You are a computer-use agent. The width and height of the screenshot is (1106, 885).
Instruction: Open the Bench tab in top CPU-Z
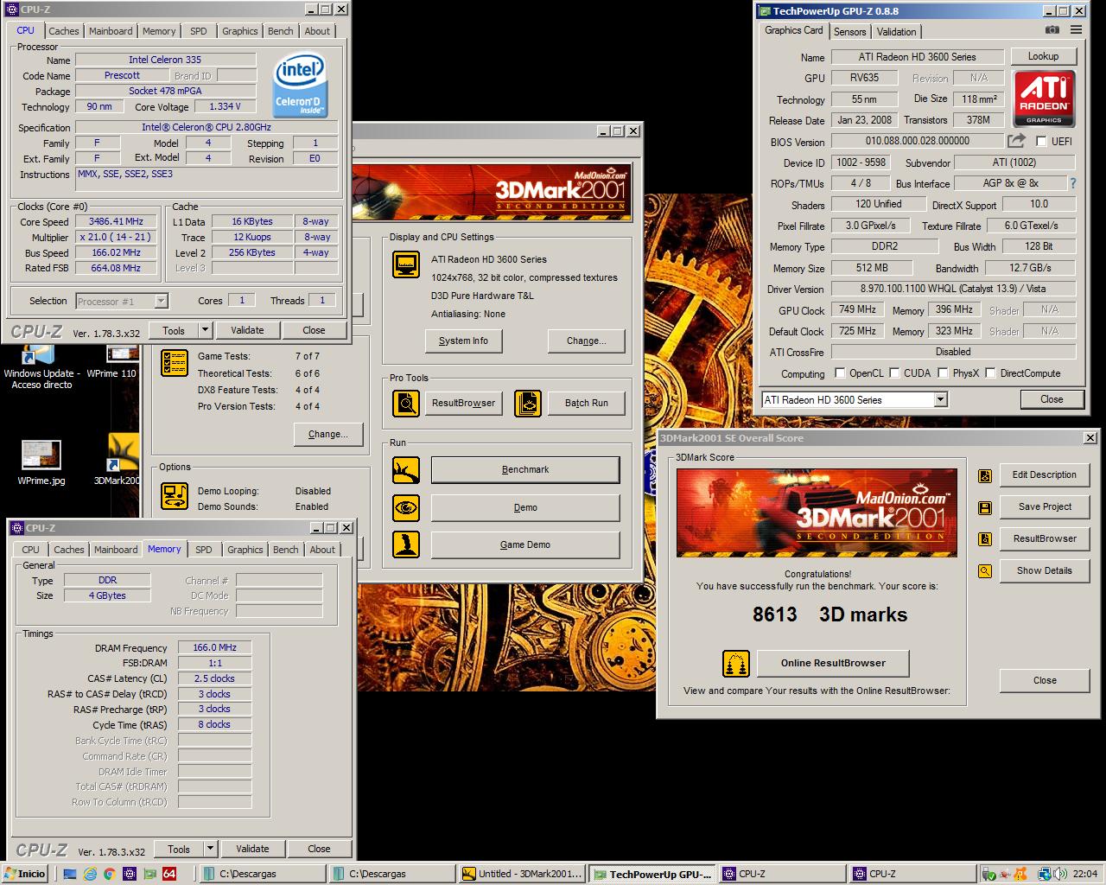[x=280, y=31]
